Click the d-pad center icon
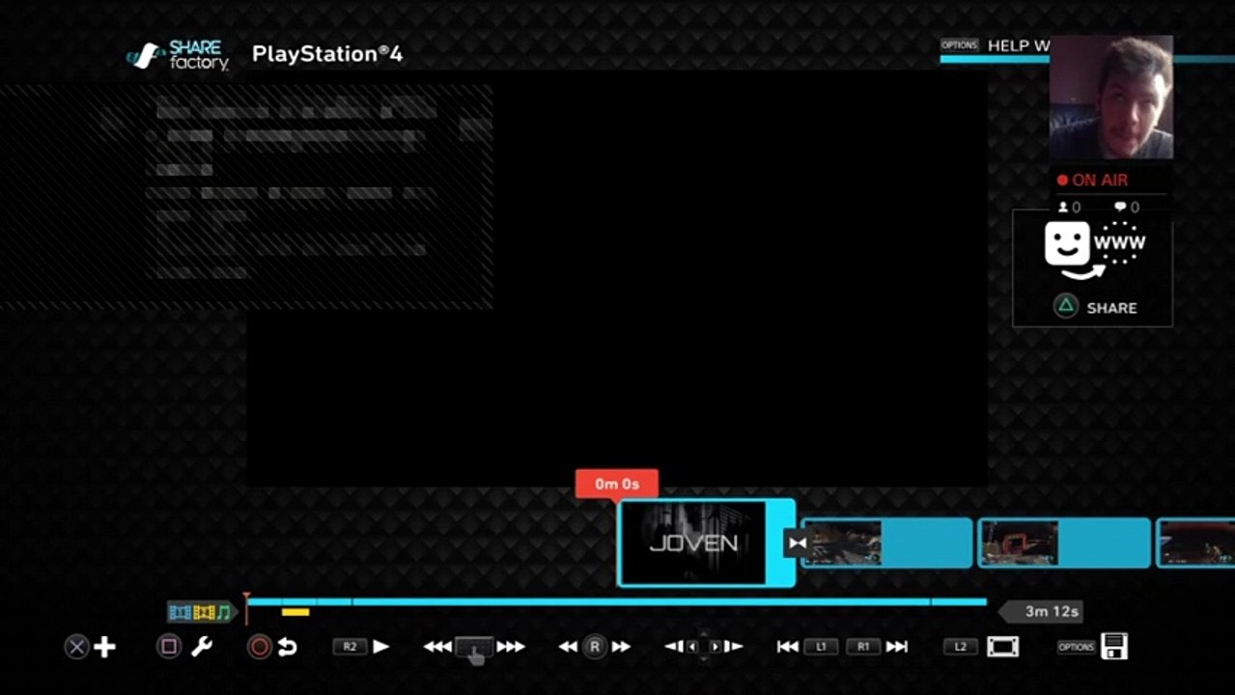Image resolution: width=1235 pixels, height=695 pixels. point(704,647)
